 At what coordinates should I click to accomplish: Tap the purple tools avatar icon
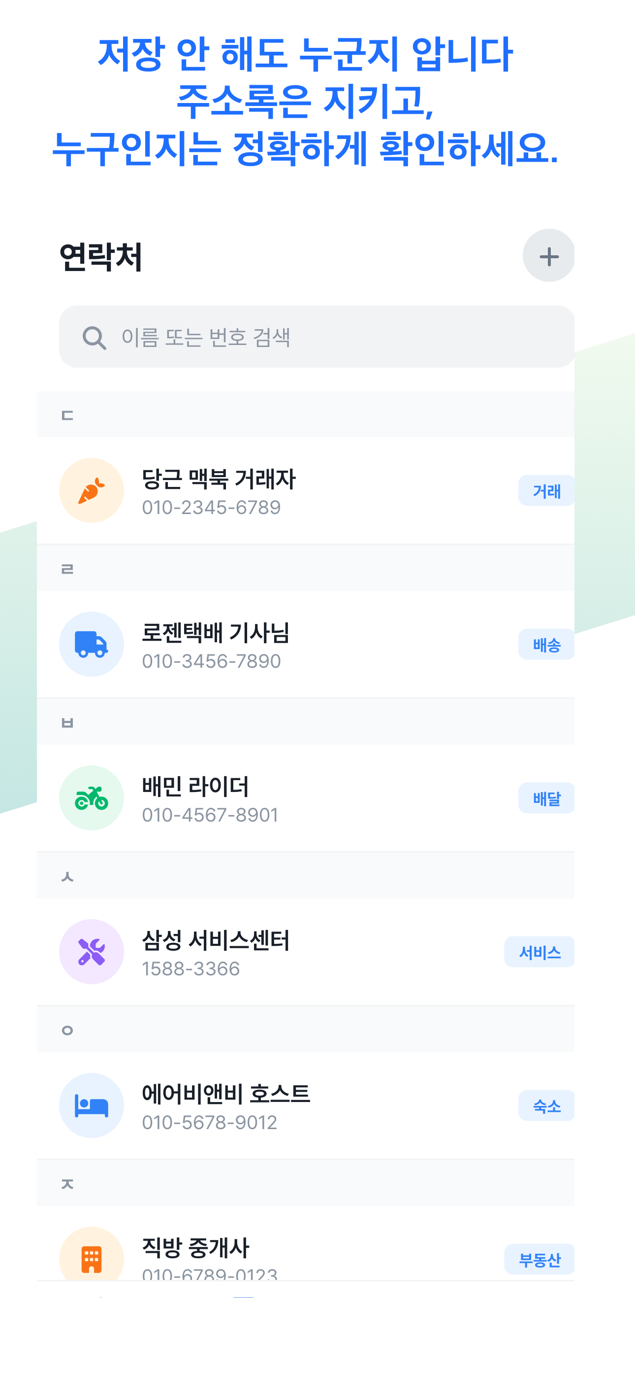click(92, 952)
